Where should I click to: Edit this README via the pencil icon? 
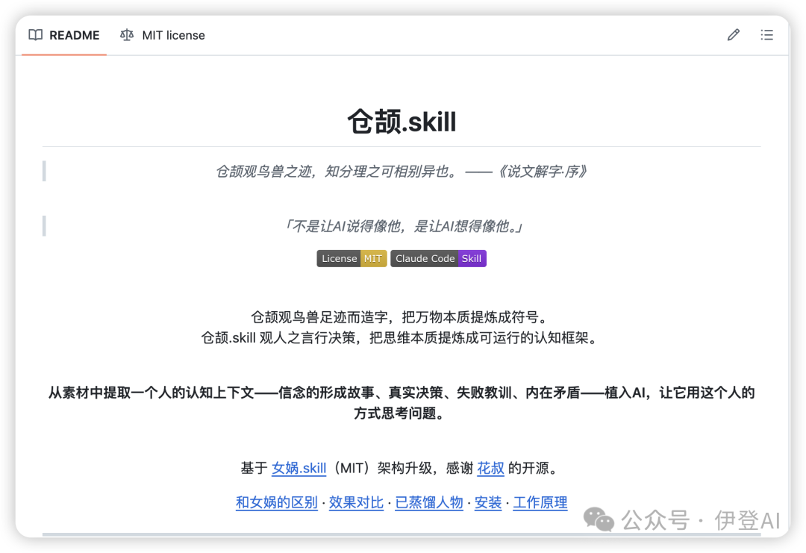click(732, 34)
